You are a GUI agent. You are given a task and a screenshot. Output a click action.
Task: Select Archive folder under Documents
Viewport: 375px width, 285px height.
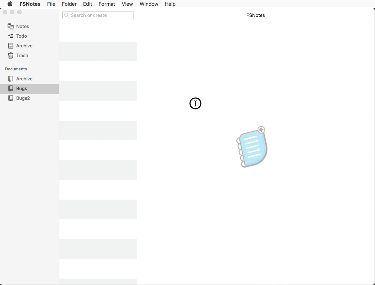(x=30, y=79)
